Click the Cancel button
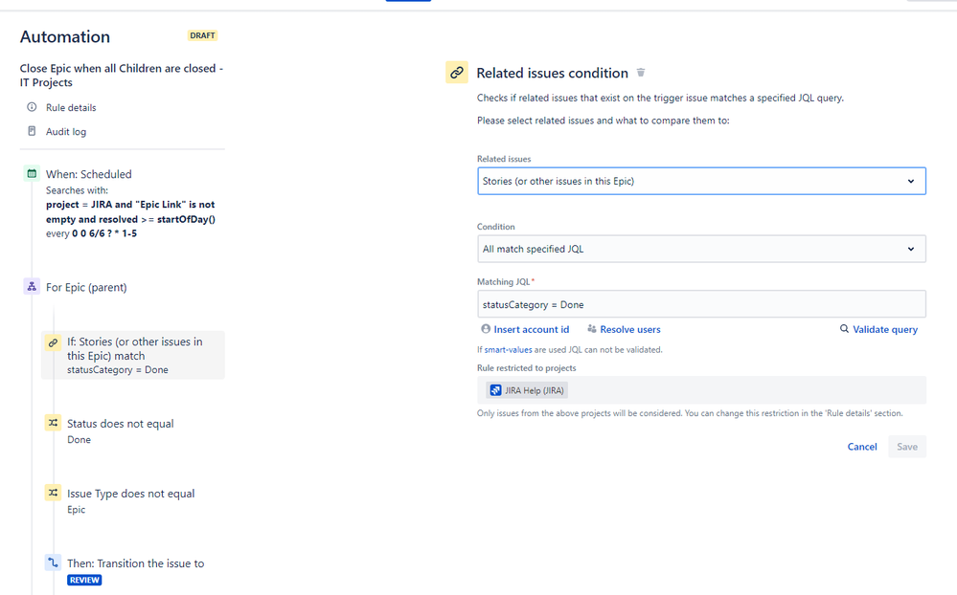This screenshot has width=957, height=595. pos(862,446)
